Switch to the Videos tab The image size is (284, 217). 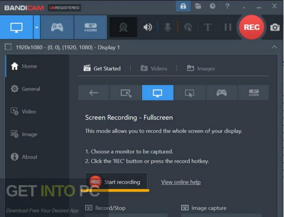pos(154,68)
